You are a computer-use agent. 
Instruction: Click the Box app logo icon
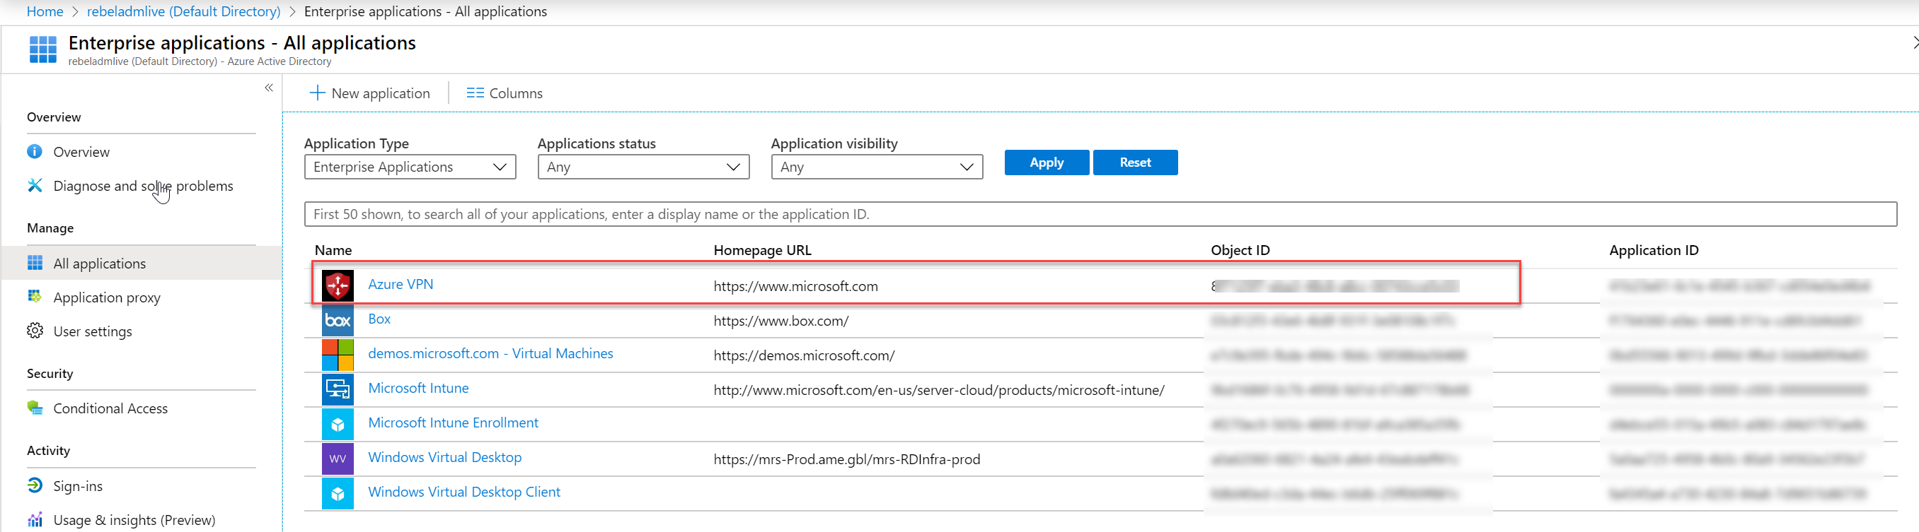[338, 321]
